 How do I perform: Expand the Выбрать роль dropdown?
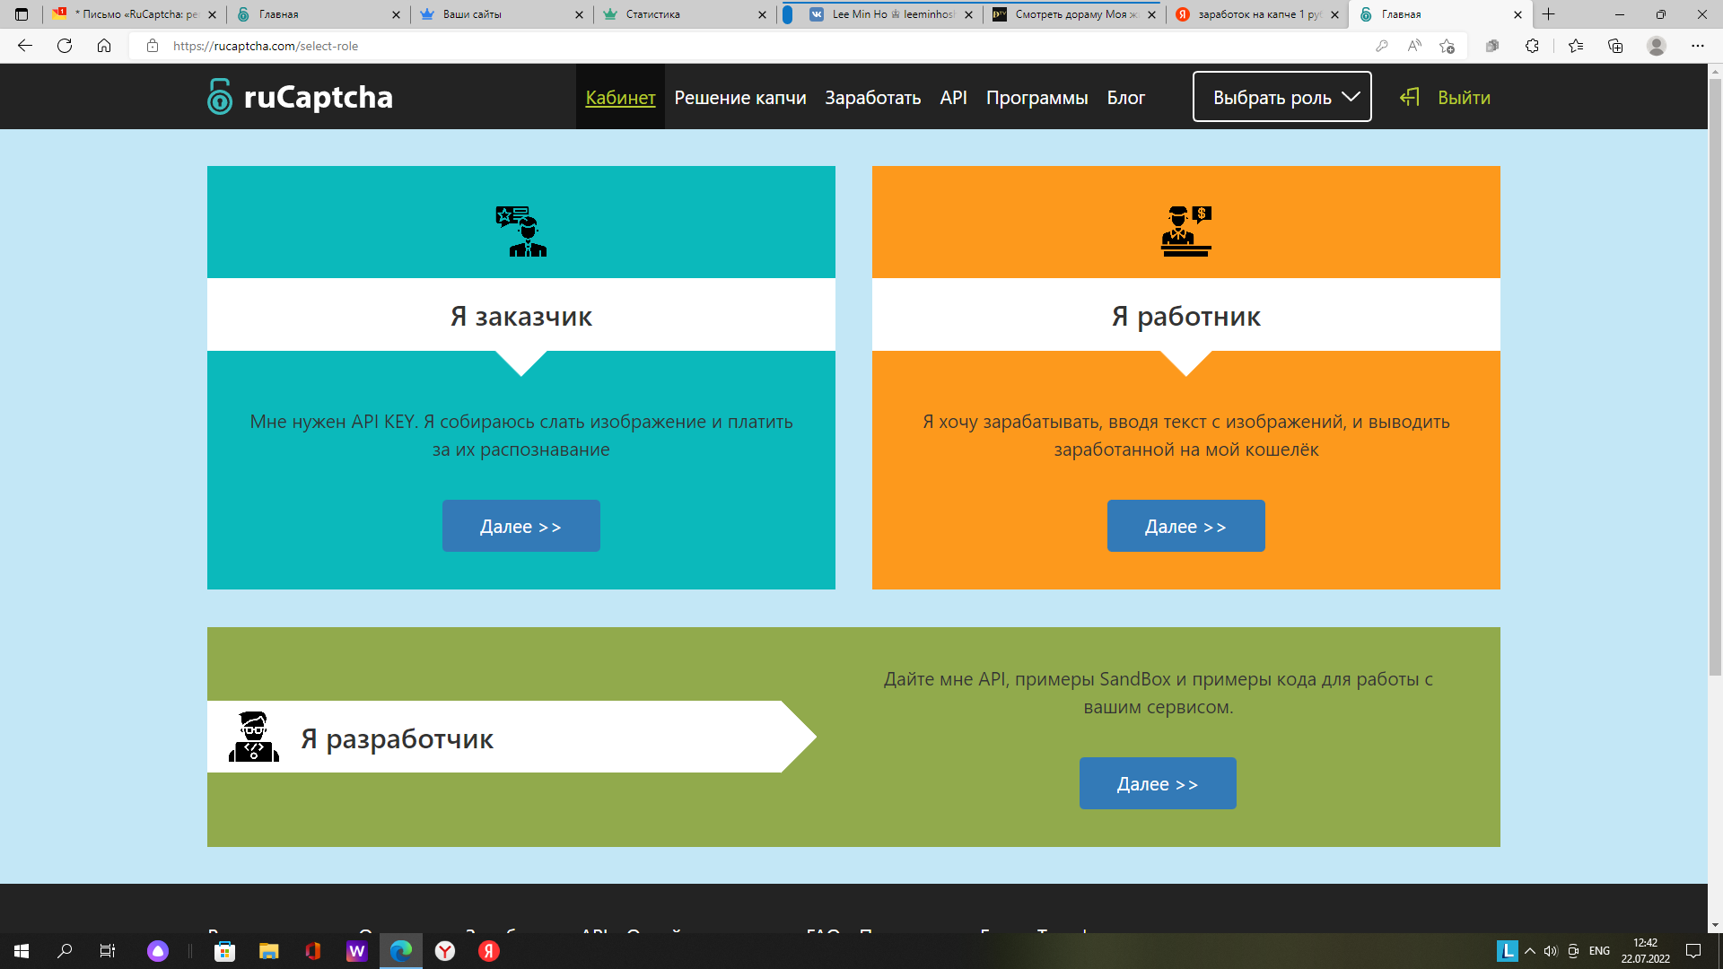coord(1281,97)
